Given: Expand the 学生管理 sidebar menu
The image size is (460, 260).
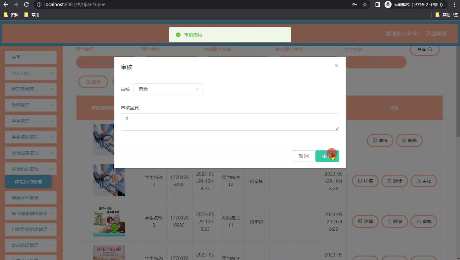Looking at the screenshot, I should 31,121.
